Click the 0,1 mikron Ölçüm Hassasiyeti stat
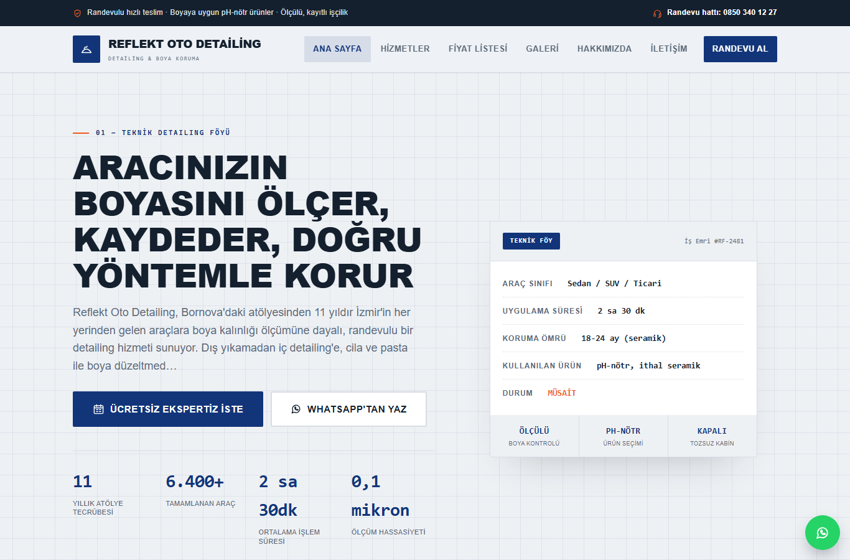Viewport: 850px width, 560px height. click(x=388, y=504)
